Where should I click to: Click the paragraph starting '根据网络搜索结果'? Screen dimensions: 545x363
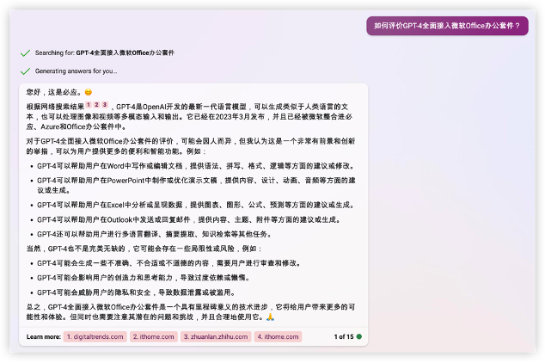(x=189, y=116)
